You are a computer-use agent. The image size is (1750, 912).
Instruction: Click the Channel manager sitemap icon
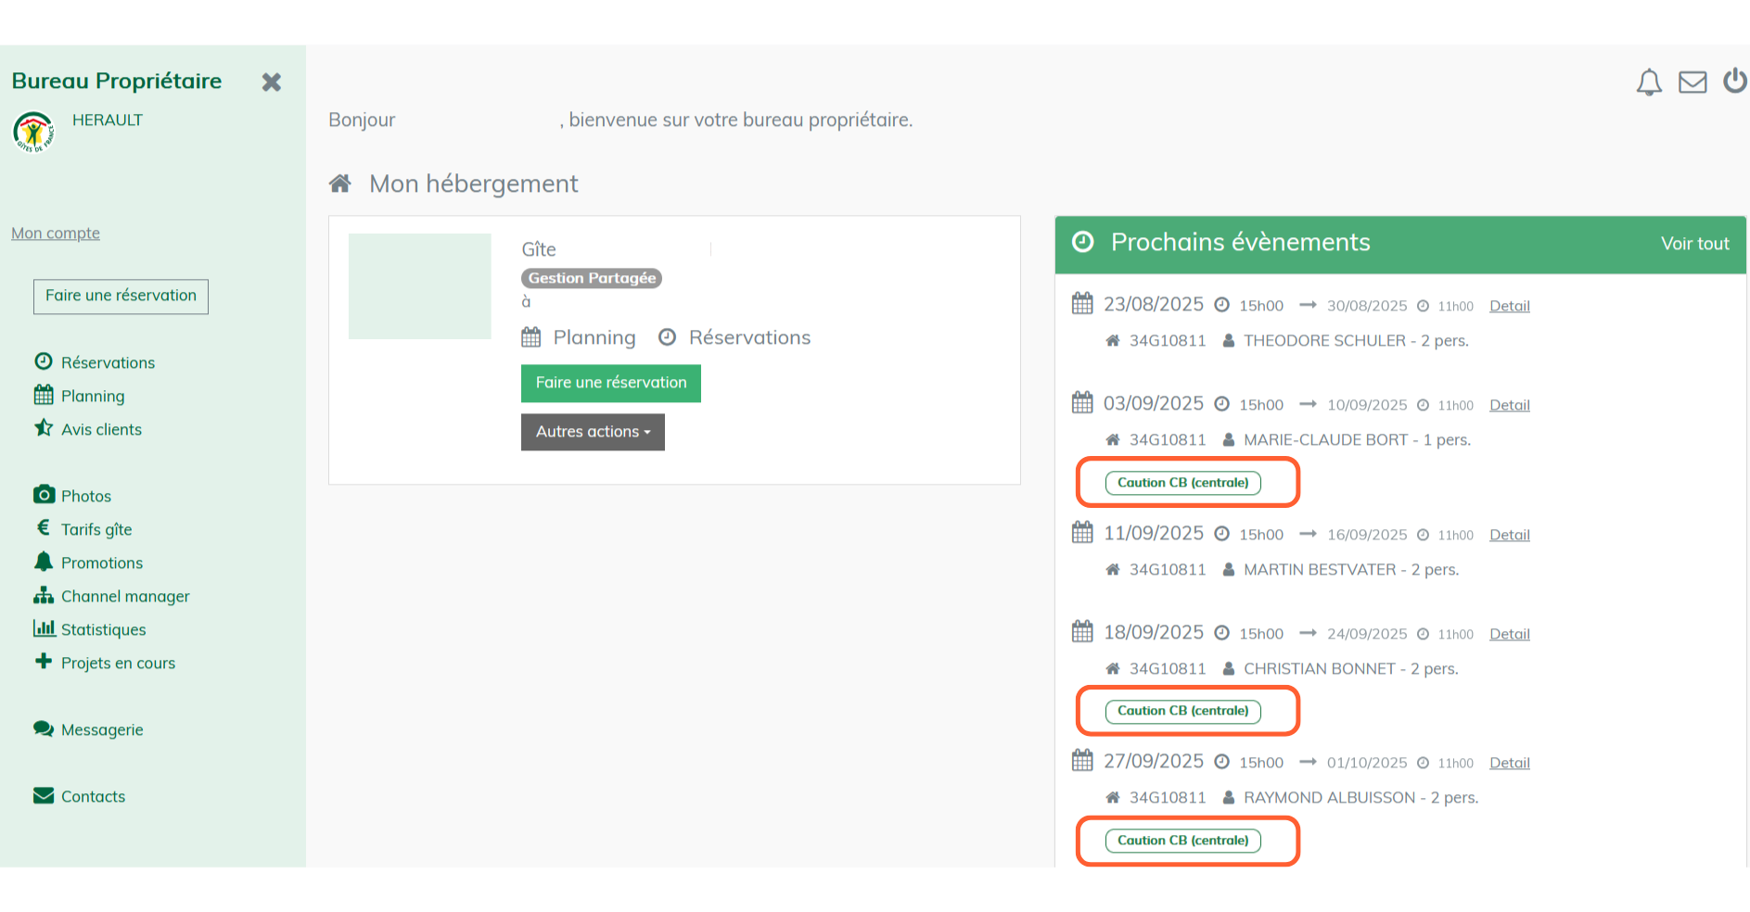coord(44,595)
